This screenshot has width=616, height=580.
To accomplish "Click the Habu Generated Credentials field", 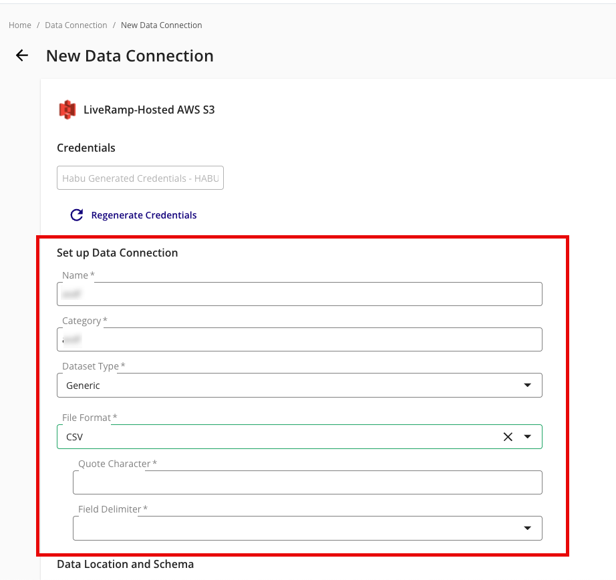I will [140, 178].
